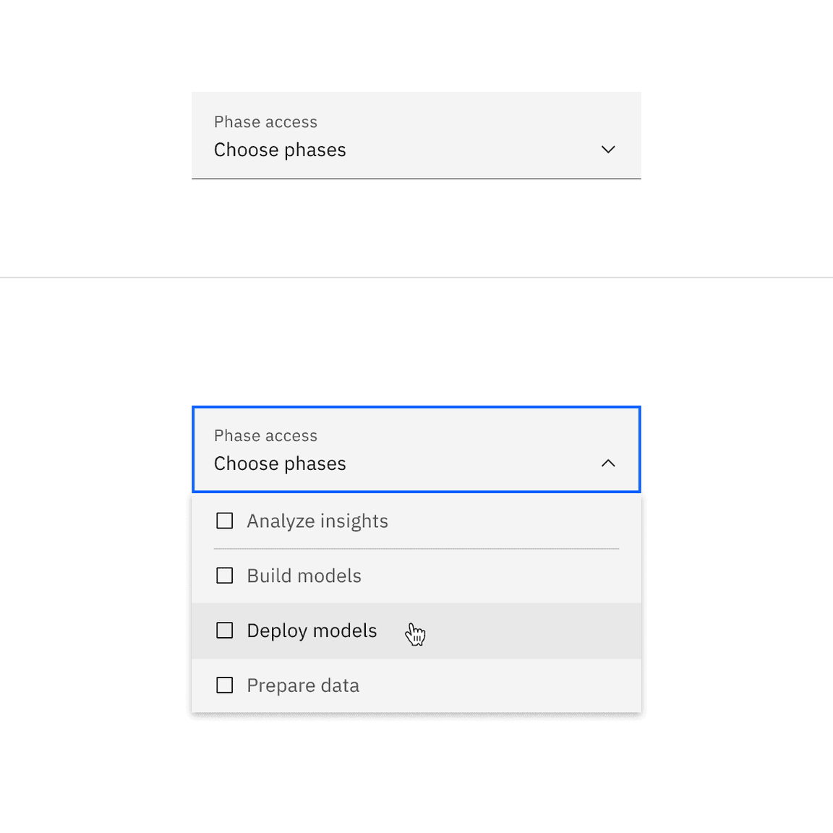
Task: Check the Analyze insights checkbox
Action: 224,521
